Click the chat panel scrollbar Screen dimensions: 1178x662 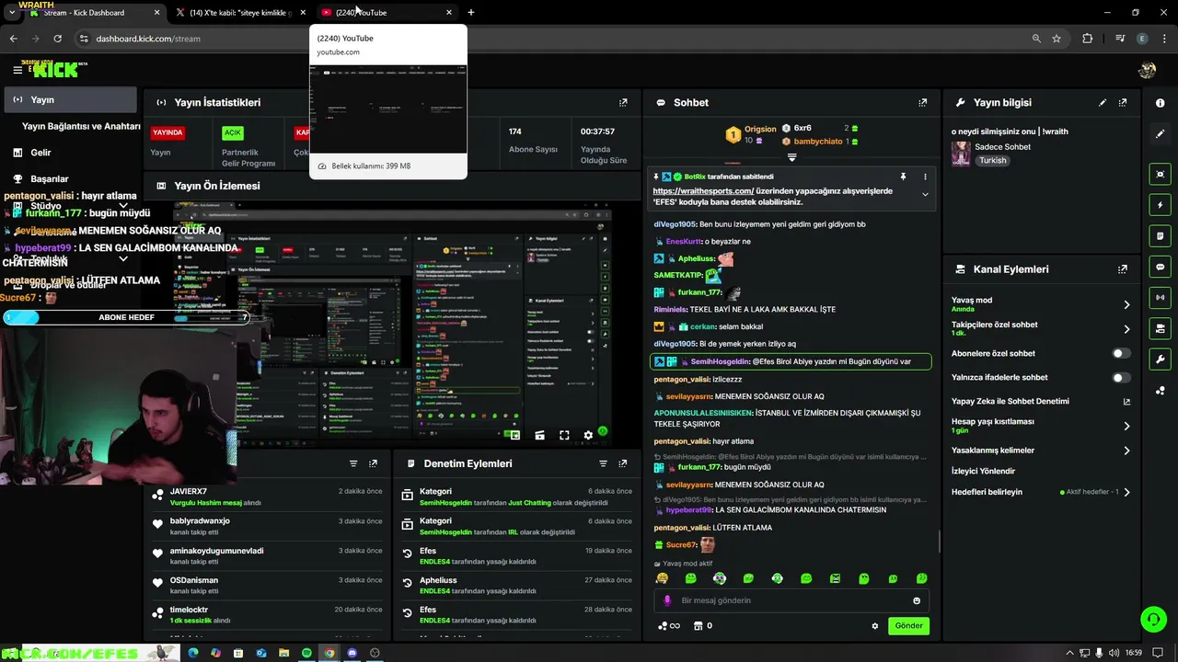pyautogui.click(x=939, y=542)
